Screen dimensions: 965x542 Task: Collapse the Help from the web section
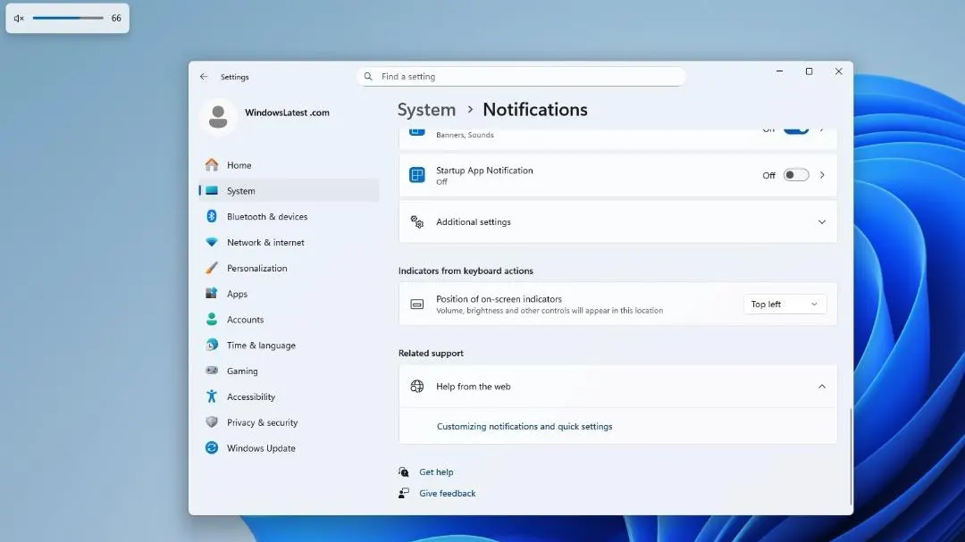pos(821,387)
